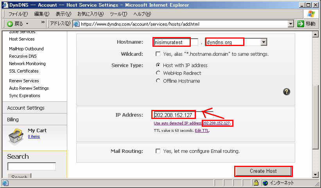Open Renew Services in sidebar
Screen dimensions: 321x188
pyautogui.click(x=24, y=81)
